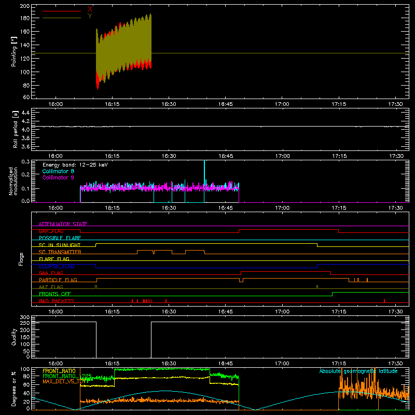Viewport: 415px width, 415px height.
Task: Click the ATTENUATOR_STATE flag label
Action: click(x=63, y=224)
